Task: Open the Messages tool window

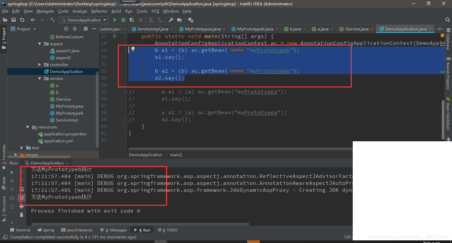Action: (x=113, y=230)
